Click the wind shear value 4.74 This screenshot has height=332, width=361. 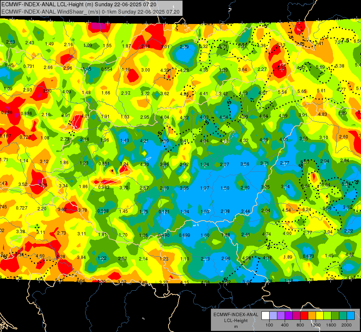point(267,234)
